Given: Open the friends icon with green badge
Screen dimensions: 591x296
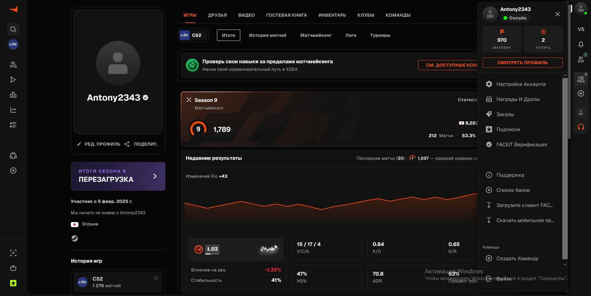Looking at the screenshot, I should 581,59.
